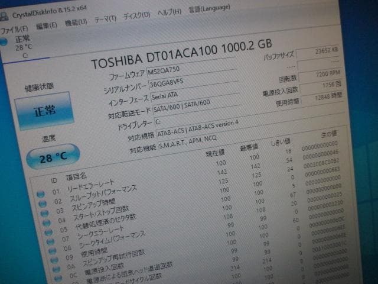
Task: Open the テーマ(T) menu
Action: (105, 19)
